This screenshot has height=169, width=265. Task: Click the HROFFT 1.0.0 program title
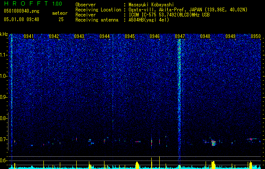[33, 3]
